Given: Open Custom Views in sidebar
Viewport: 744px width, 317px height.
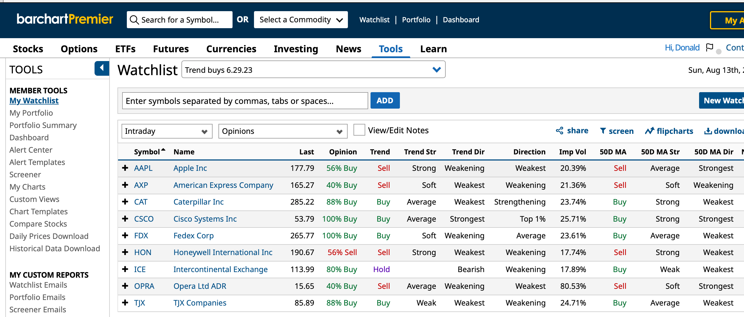Looking at the screenshot, I should pos(34,199).
